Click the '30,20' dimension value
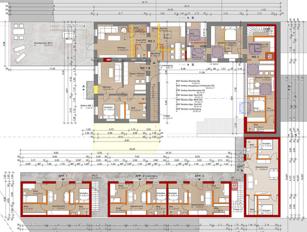This screenshot has width=307, height=232. point(132,149)
